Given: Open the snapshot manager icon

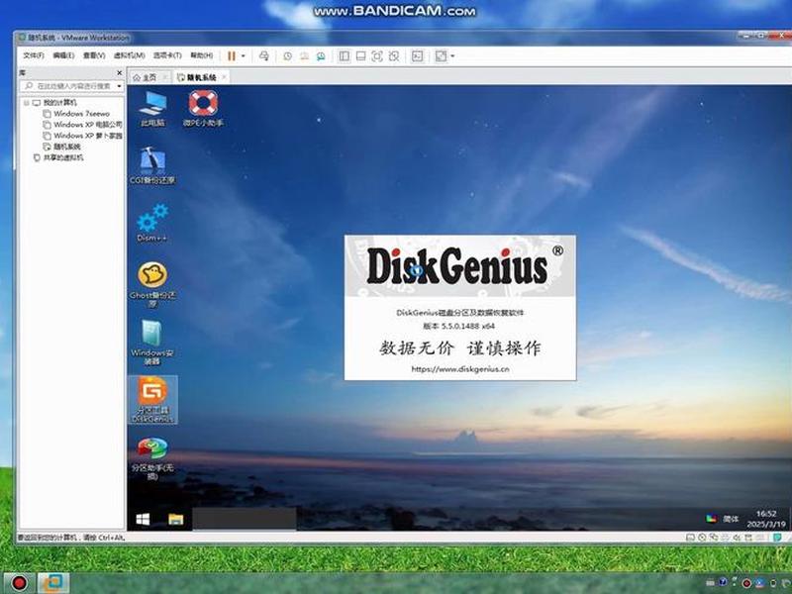Looking at the screenshot, I should coord(321,56).
